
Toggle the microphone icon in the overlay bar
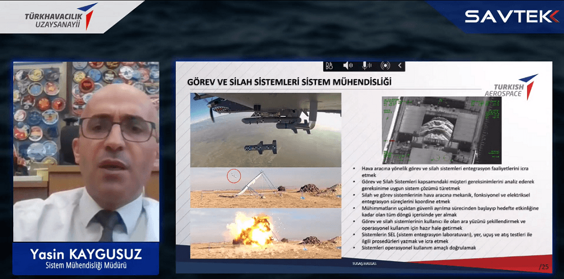coord(366,66)
